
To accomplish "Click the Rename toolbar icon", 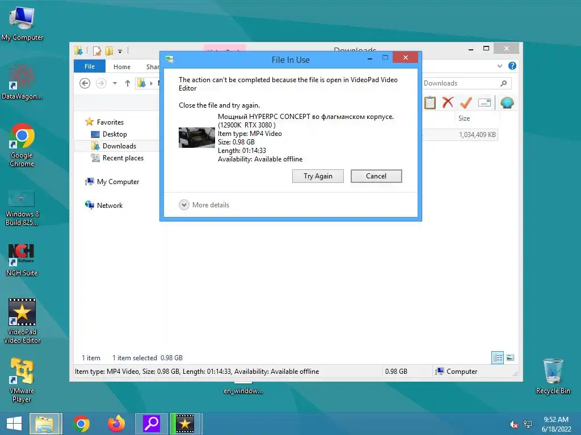I will click(x=485, y=103).
